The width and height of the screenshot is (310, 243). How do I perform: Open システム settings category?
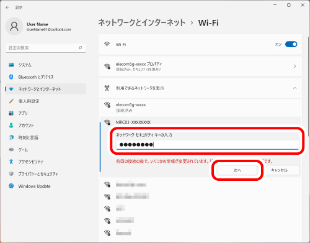[45, 65]
